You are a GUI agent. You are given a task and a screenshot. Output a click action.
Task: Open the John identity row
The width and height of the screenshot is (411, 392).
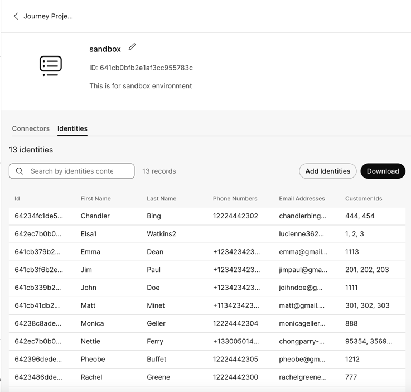[x=207, y=288]
